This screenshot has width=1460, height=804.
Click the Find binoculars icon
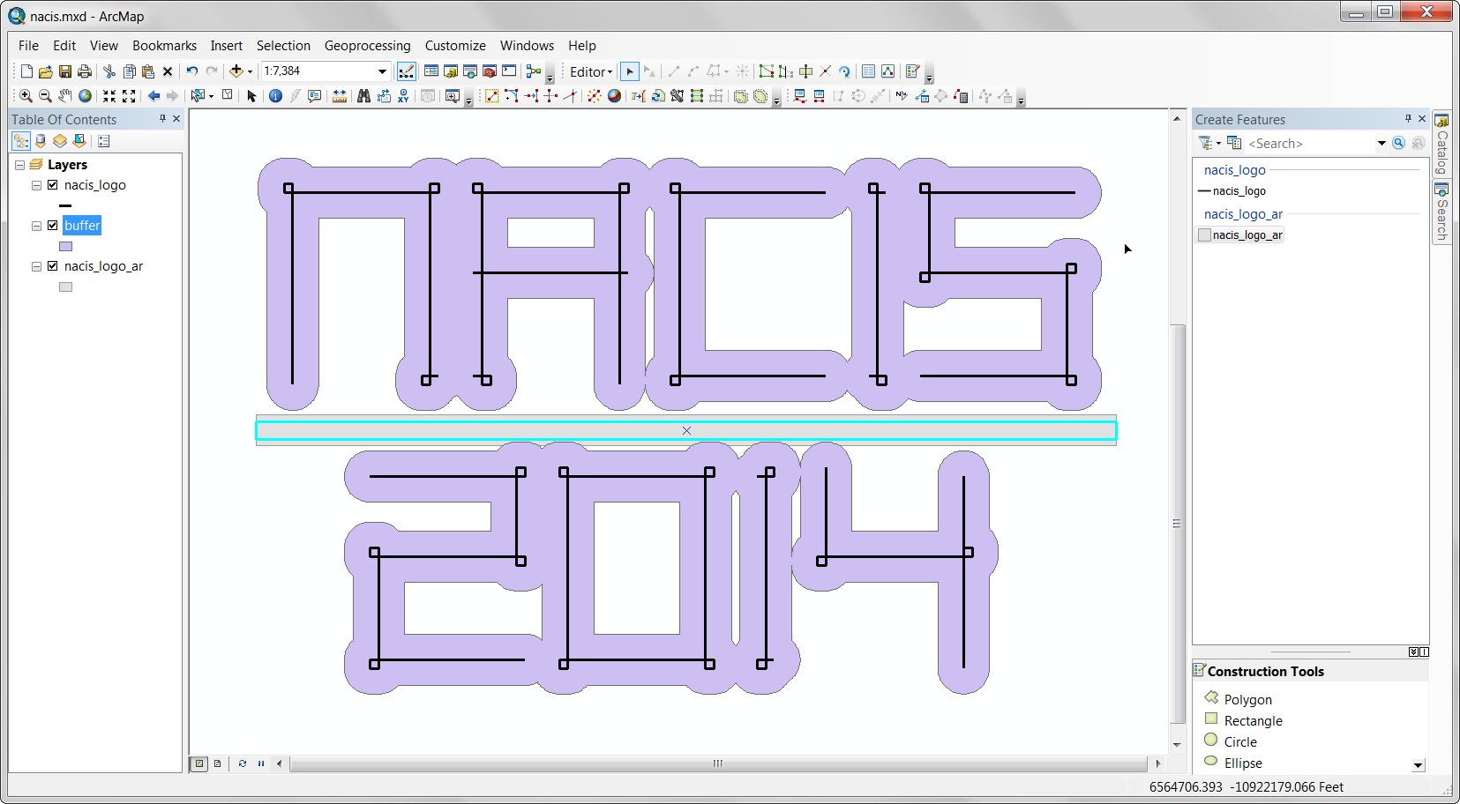(363, 96)
